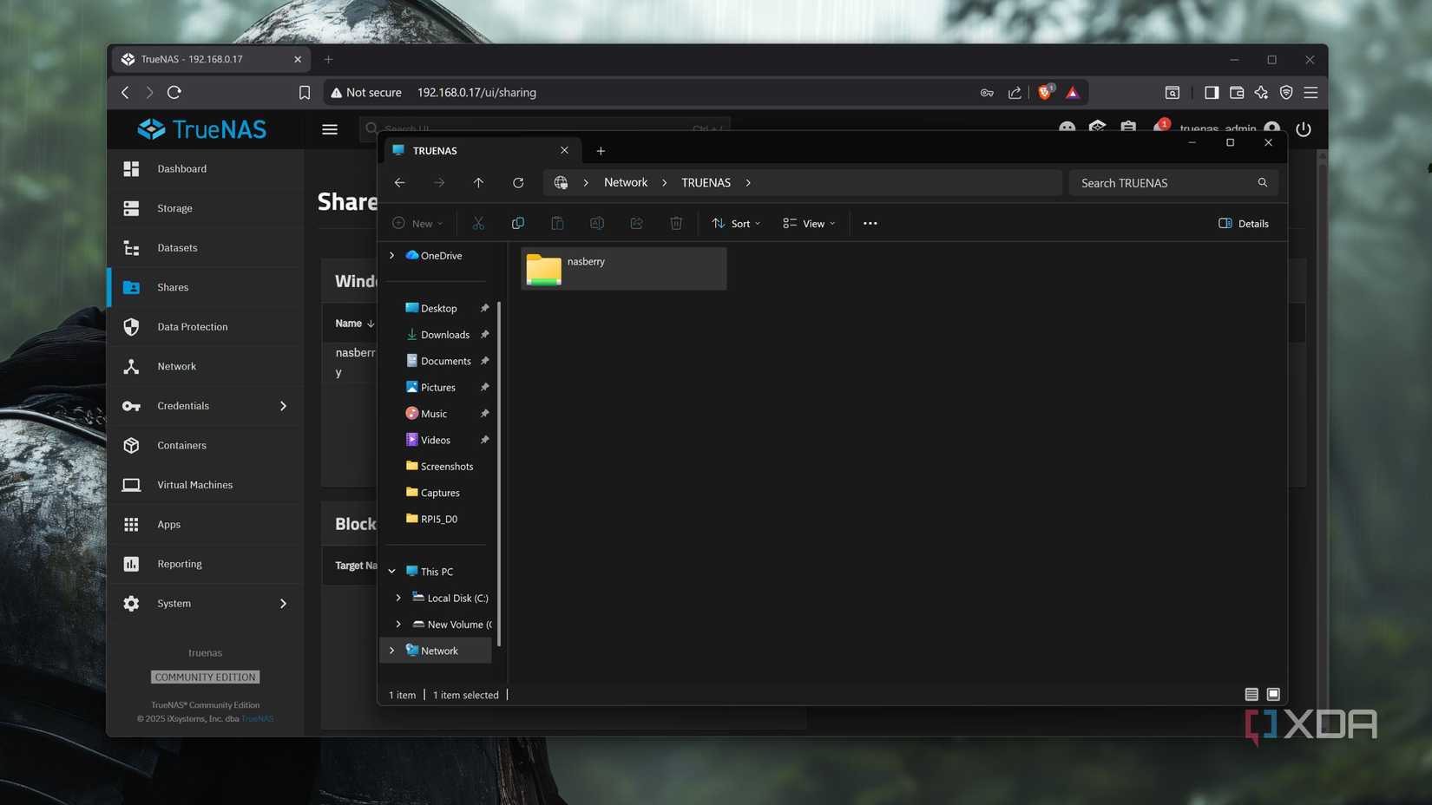Reload the browser page

coord(174,93)
